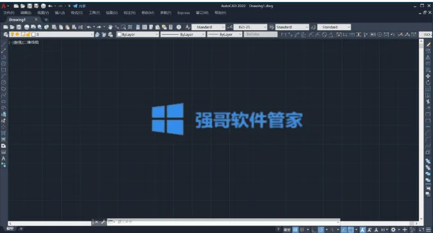
Task: Close the command line with X
Action: (x=96, y=221)
